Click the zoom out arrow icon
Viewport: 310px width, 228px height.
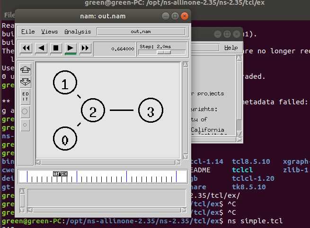click(x=25, y=82)
